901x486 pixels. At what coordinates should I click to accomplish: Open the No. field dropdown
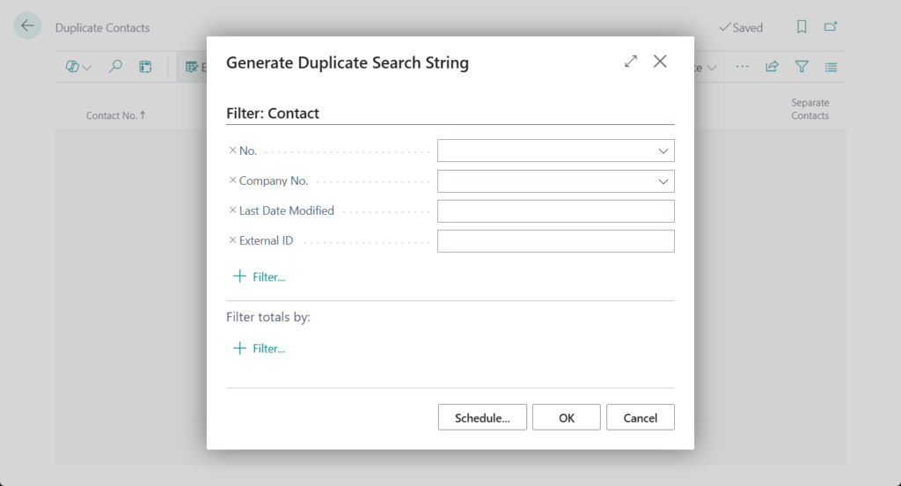click(663, 151)
